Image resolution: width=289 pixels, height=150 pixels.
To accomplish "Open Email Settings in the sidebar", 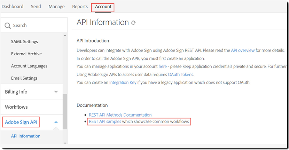I will click(x=24, y=78).
